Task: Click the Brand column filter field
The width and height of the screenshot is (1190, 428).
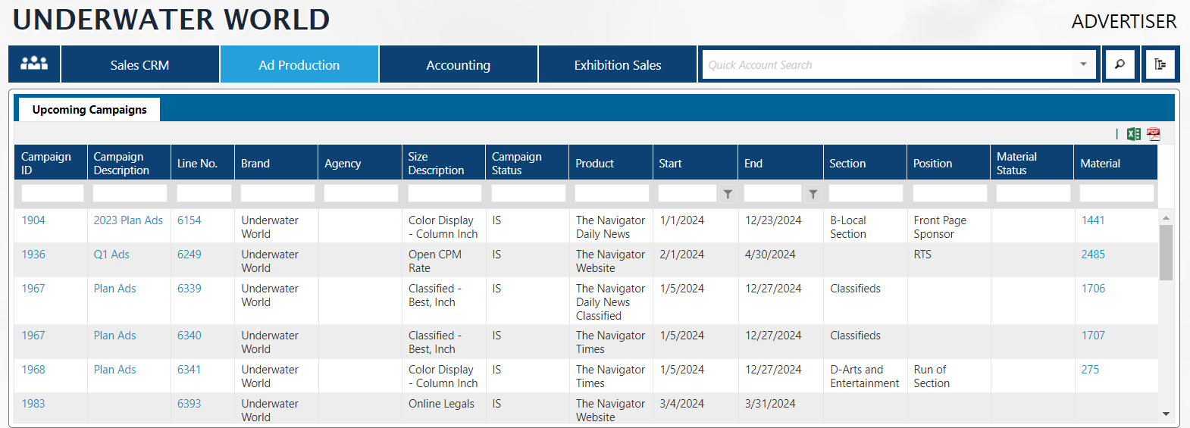Action: pyautogui.click(x=277, y=194)
